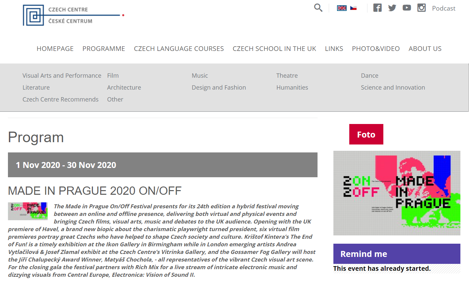
Task: Click the Program page heading
Action: [36, 137]
